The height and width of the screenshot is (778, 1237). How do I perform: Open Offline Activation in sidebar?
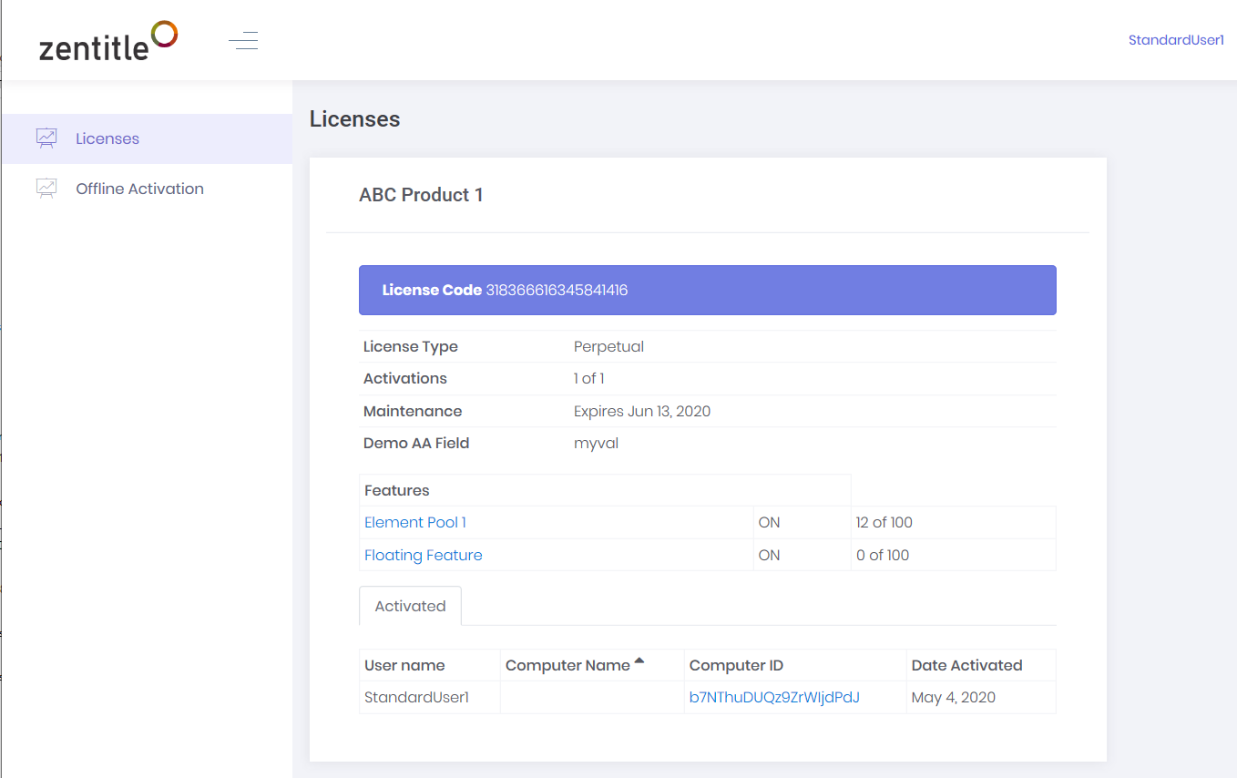(147, 189)
